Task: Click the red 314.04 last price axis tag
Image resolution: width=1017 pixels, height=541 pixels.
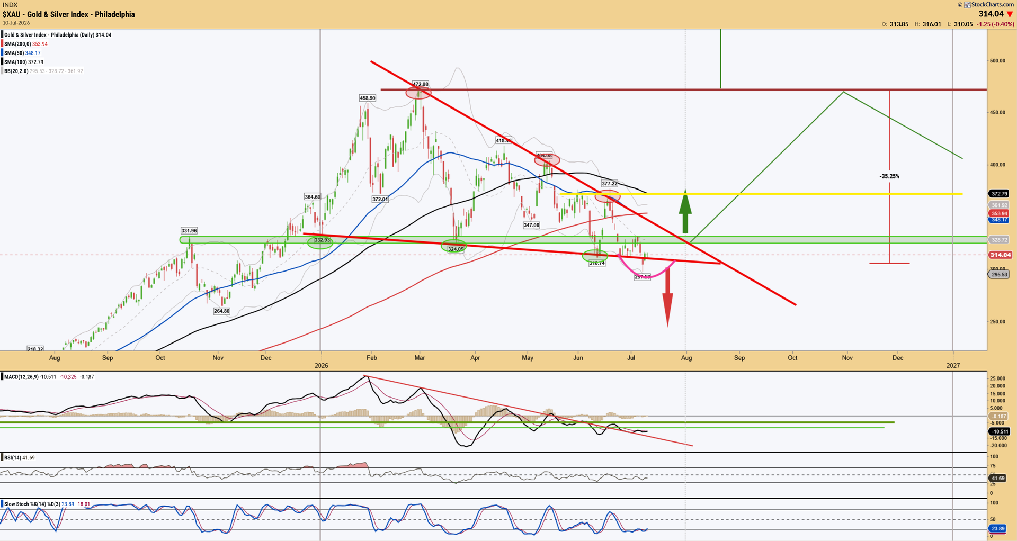Action: click(1000, 255)
